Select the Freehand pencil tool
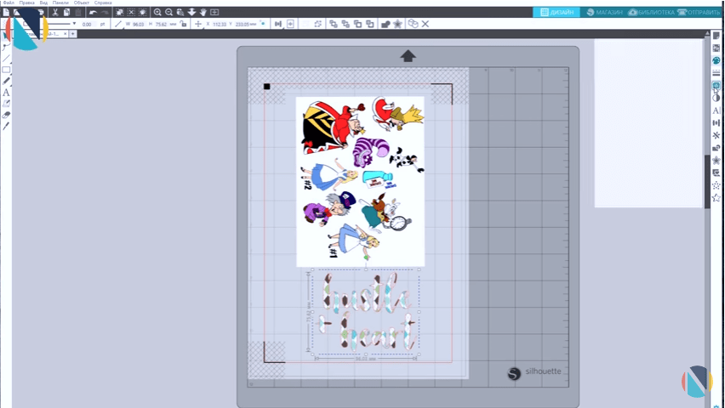Viewport: 725px width, 408px height. click(6, 81)
